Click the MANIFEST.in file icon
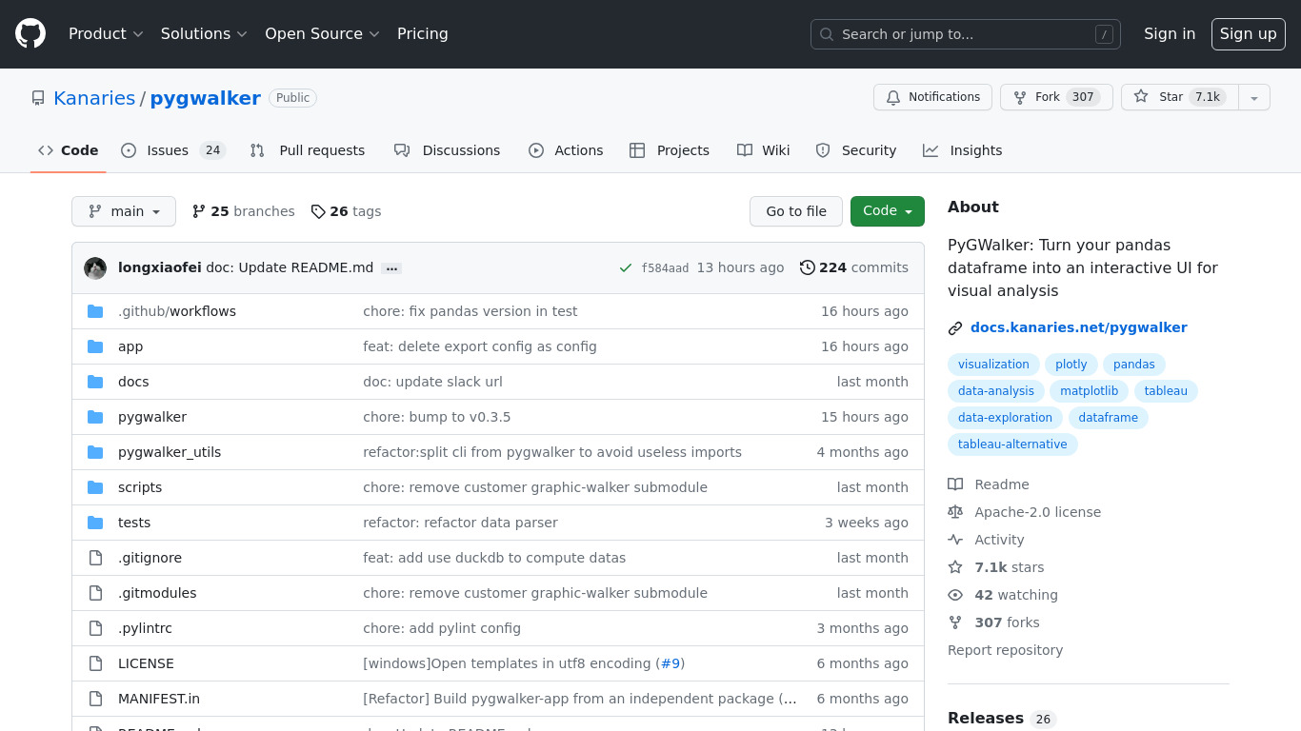 point(95,699)
